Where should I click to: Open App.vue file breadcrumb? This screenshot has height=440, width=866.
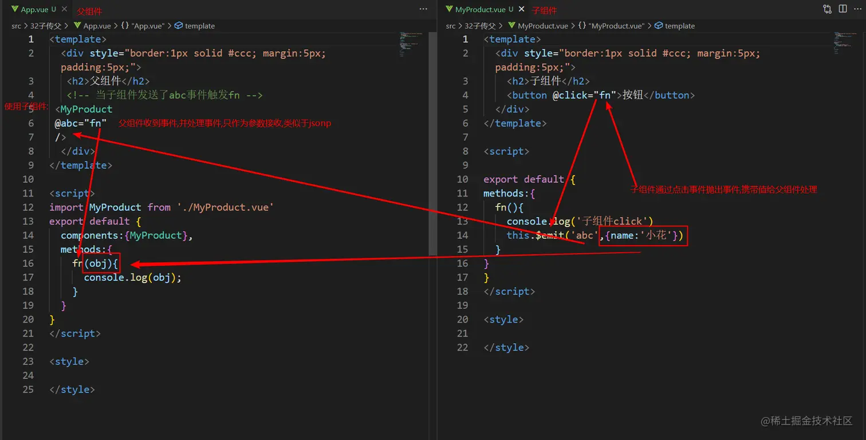(x=92, y=26)
